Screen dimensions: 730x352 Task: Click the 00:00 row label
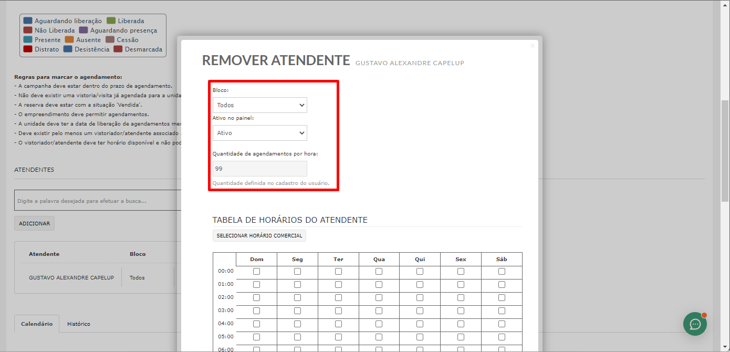tap(225, 272)
